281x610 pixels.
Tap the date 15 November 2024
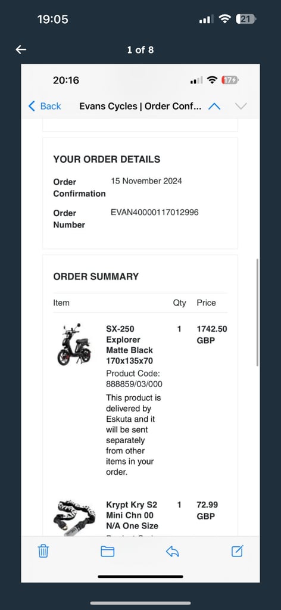click(x=146, y=181)
